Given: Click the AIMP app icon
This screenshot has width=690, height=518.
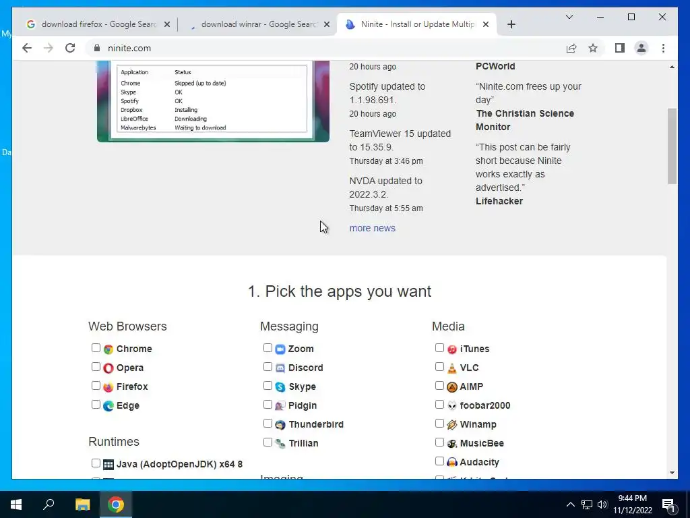Looking at the screenshot, I should point(452,387).
